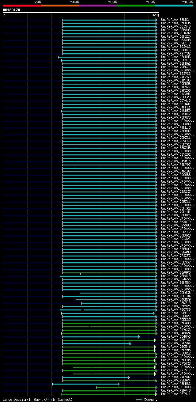Select the UniRef100_C9E1T8 label
The width and height of the screenshot is (196, 402).
[x=176, y=44]
